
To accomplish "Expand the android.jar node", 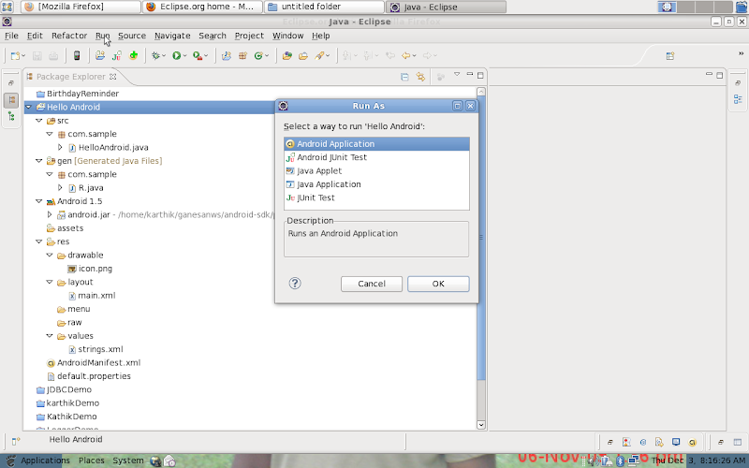I will point(50,215).
